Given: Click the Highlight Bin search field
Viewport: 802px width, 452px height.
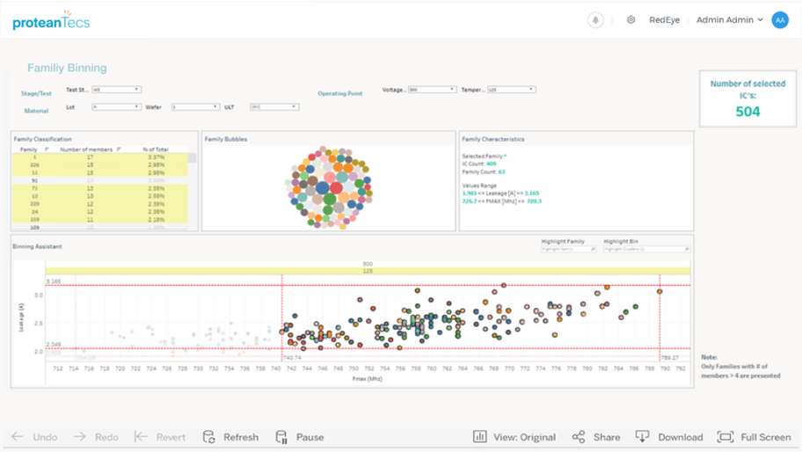Looking at the screenshot, I should (646, 249).
